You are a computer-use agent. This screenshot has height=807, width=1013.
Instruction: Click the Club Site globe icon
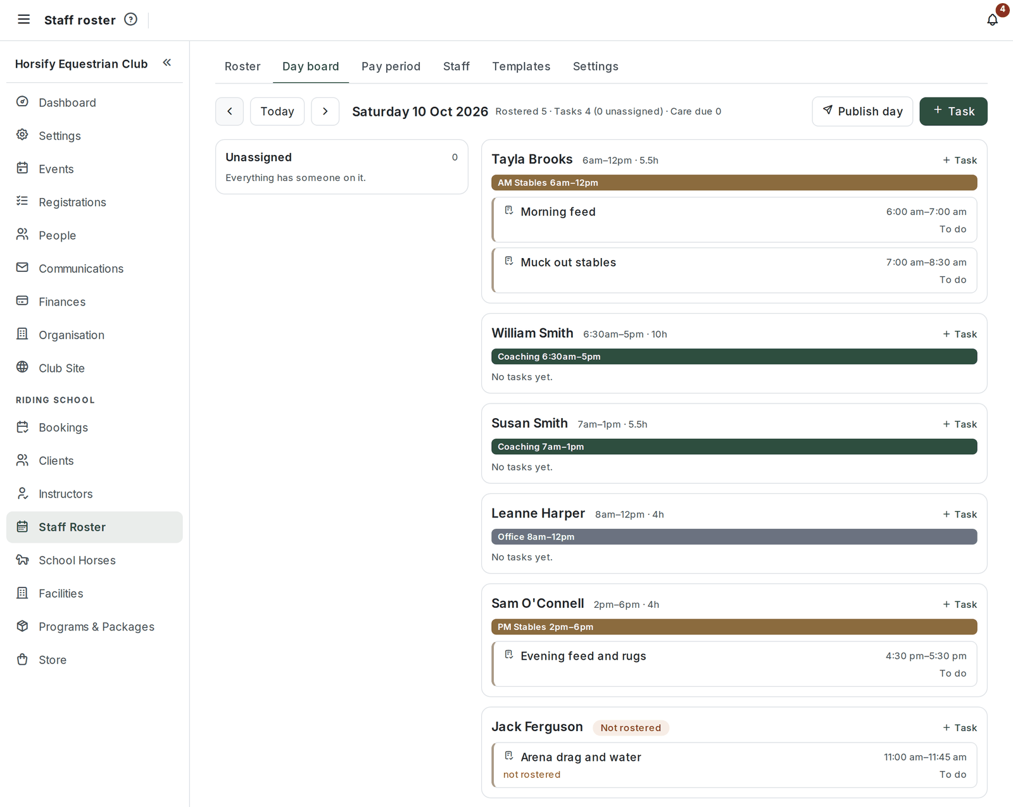pos(22,367)
